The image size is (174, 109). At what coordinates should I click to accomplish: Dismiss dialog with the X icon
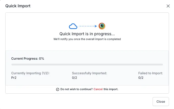point(168,6)
